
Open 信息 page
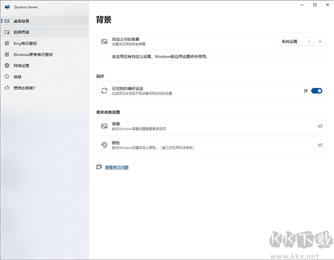[45, 76]
